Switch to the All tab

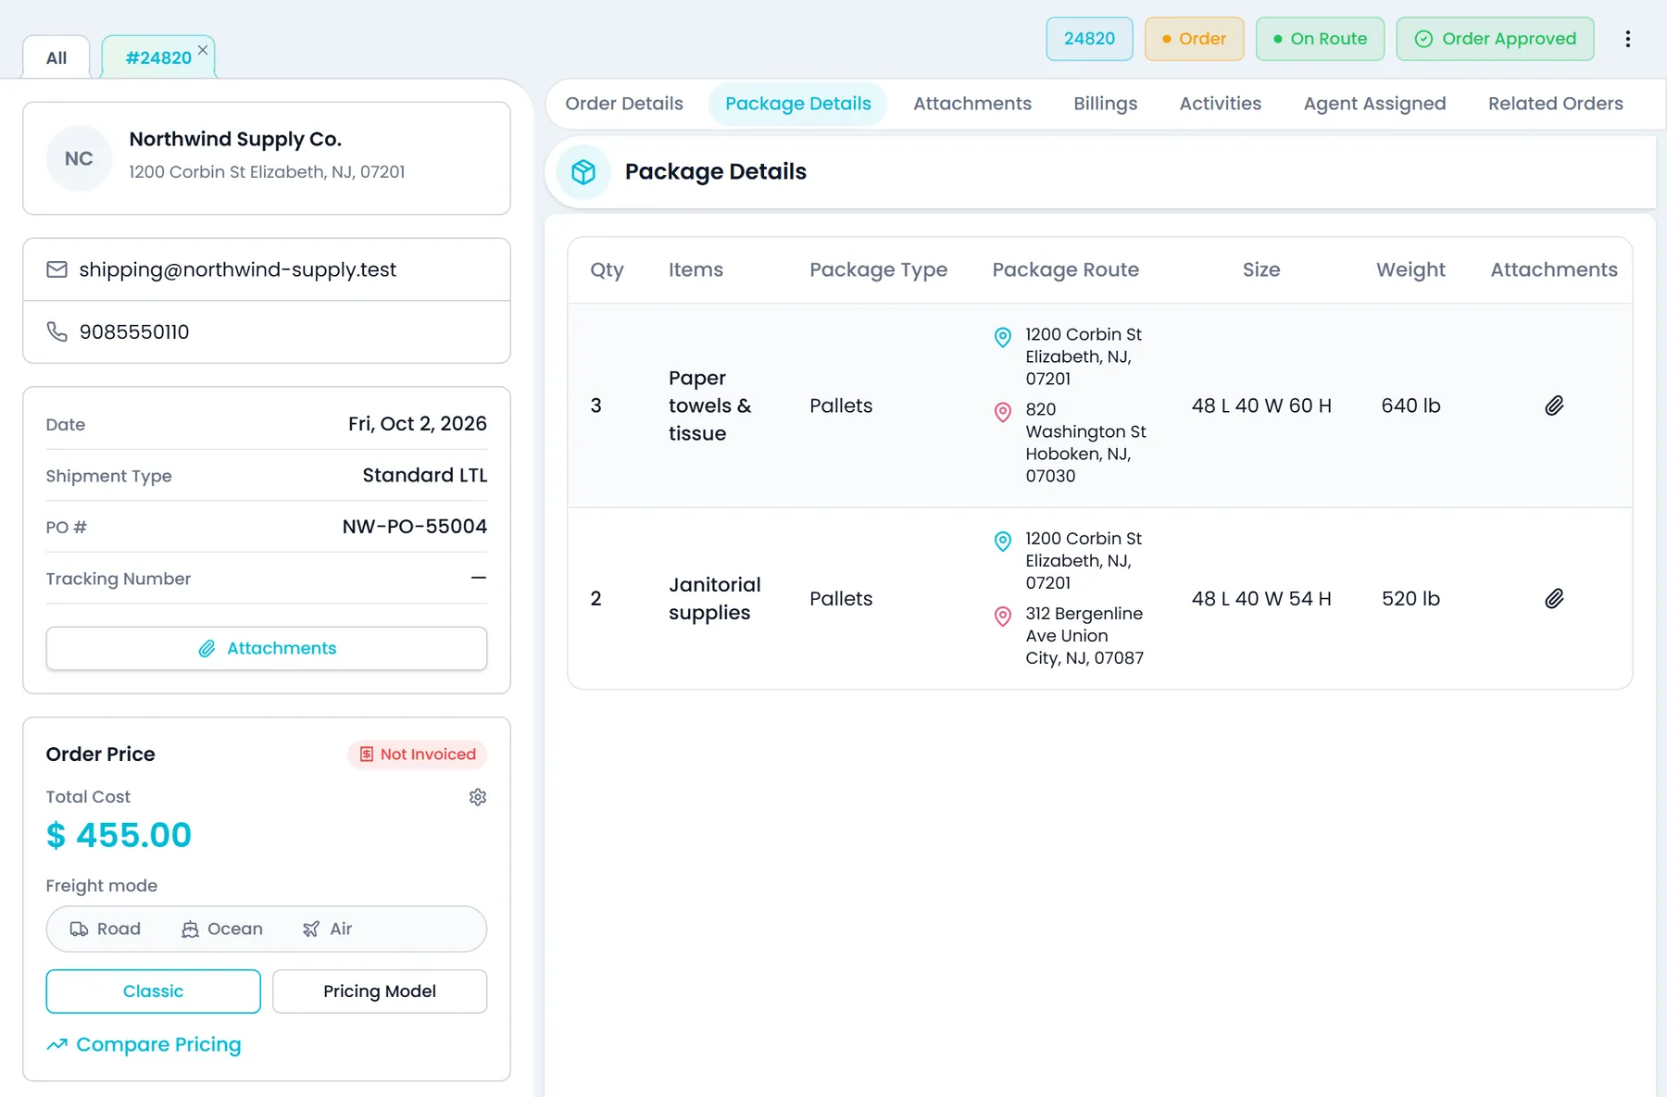56,57
